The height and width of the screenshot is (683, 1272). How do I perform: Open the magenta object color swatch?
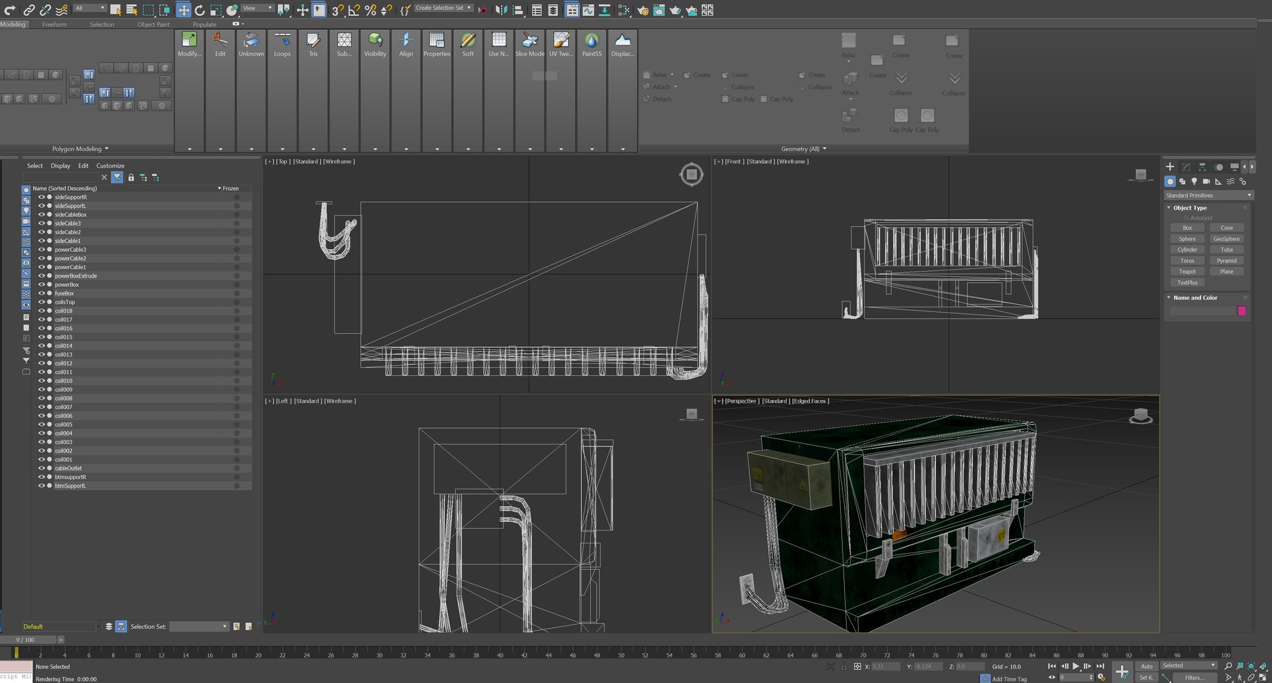(x=1242, y=311)
